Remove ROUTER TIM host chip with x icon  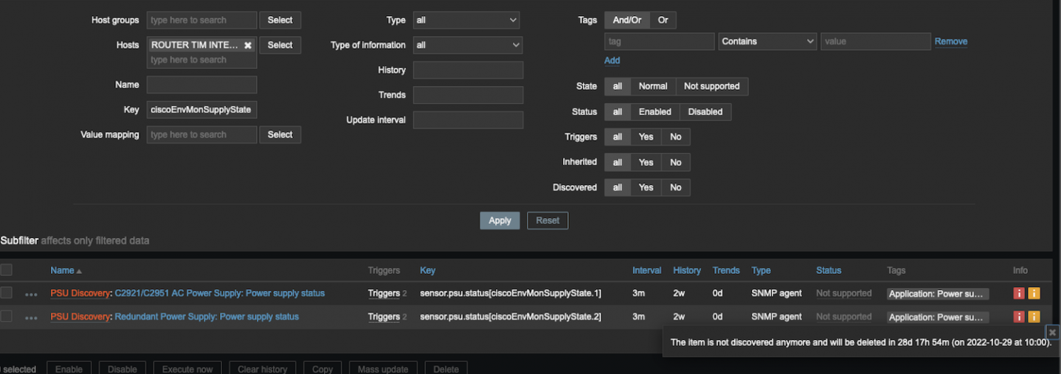(x=248, y=46)
